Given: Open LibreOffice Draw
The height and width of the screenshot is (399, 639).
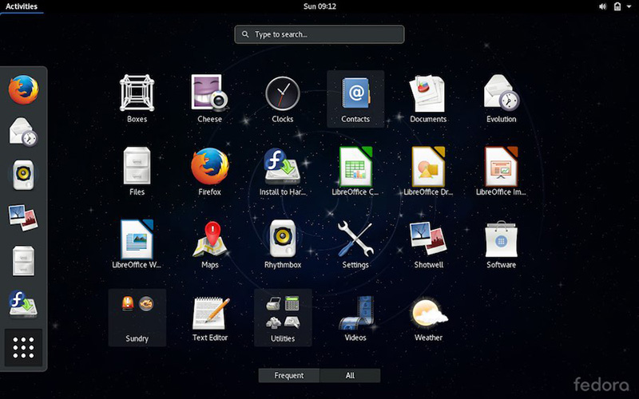Looking at the screenshot, I should tap(428, 172).
